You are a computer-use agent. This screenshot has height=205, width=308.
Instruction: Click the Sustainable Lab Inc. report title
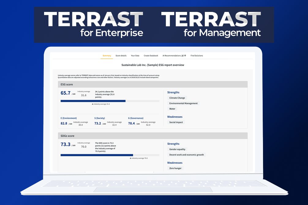click(x=154, y=65)
